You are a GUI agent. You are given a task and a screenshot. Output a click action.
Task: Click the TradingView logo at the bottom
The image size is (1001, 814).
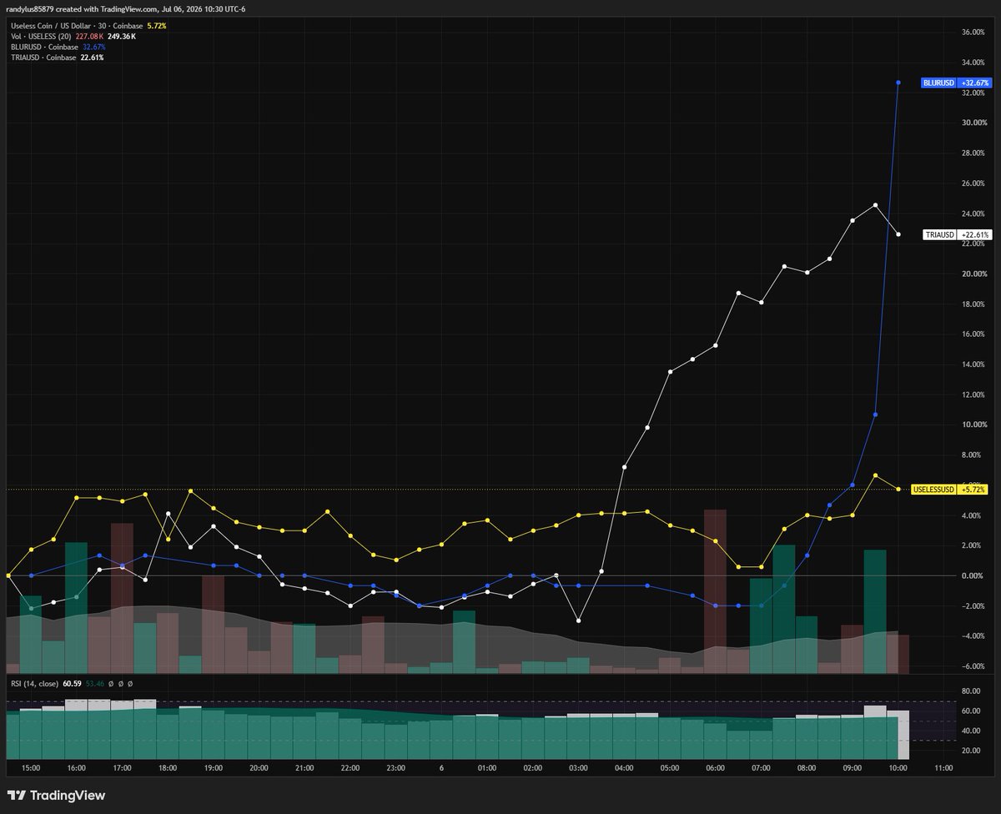(56, 795)
